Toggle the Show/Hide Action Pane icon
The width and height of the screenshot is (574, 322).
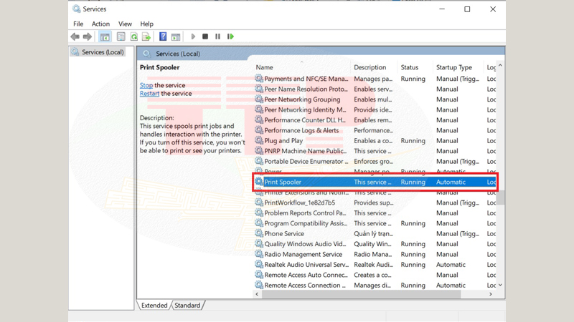tap(176, 36)
